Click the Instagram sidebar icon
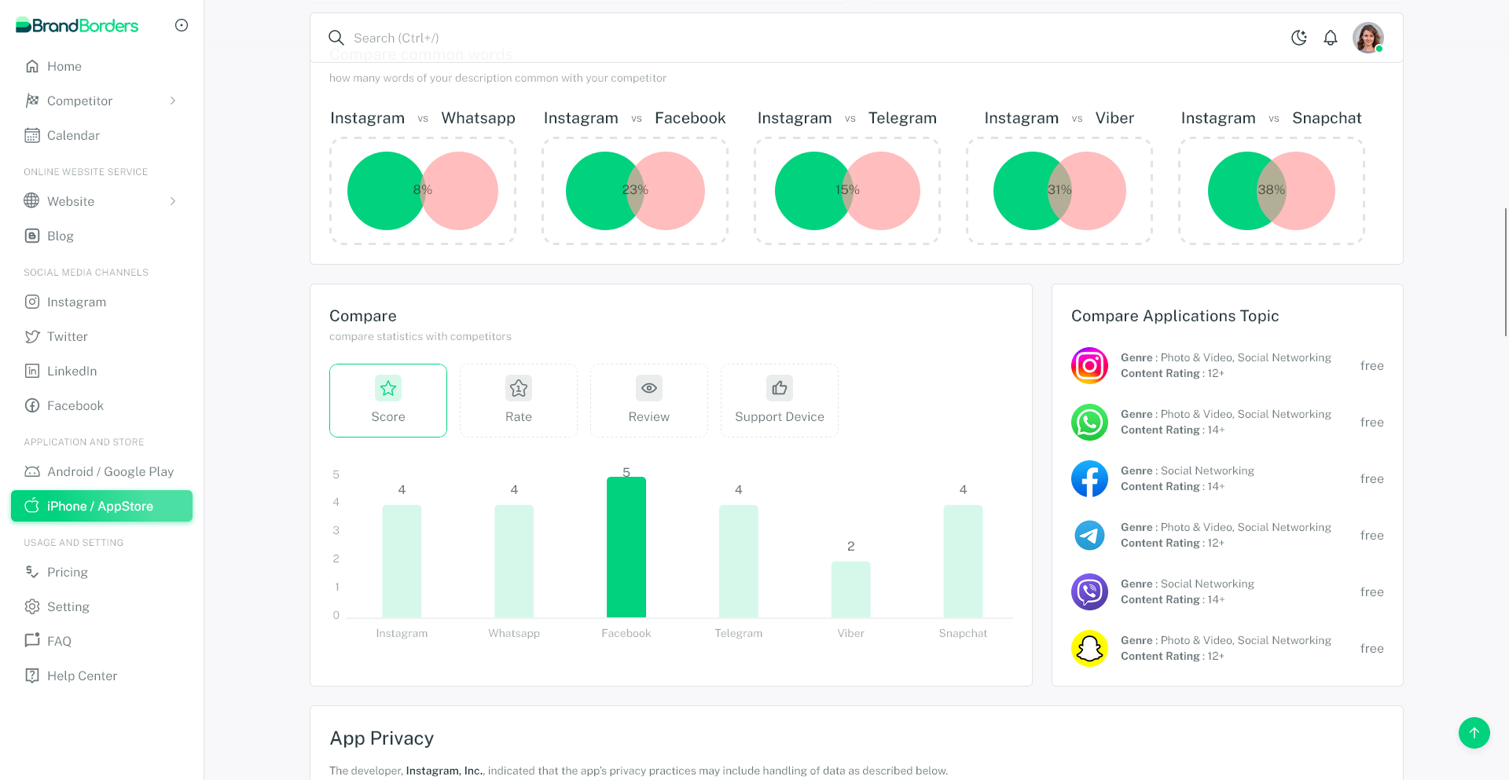Screen dimensions: 1509x780 click(x=32, y=302)
